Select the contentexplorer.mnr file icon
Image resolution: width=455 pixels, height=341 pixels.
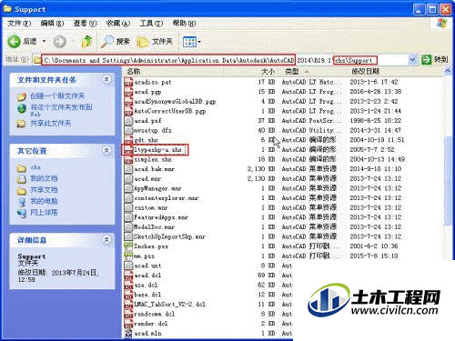128,198
